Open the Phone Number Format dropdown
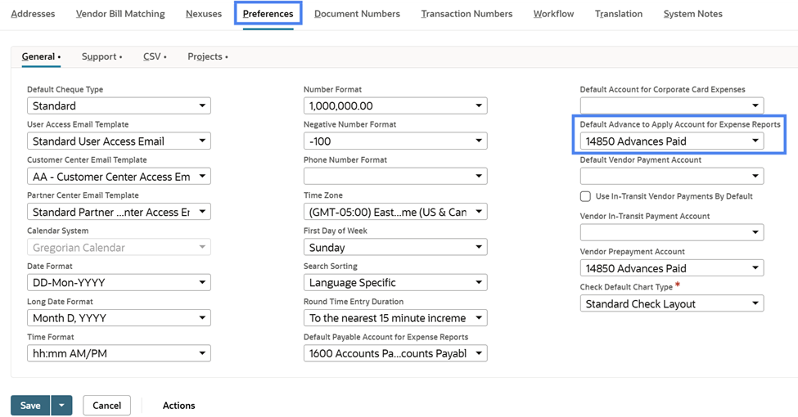This screenshot has width=798, height=417. 395,176
